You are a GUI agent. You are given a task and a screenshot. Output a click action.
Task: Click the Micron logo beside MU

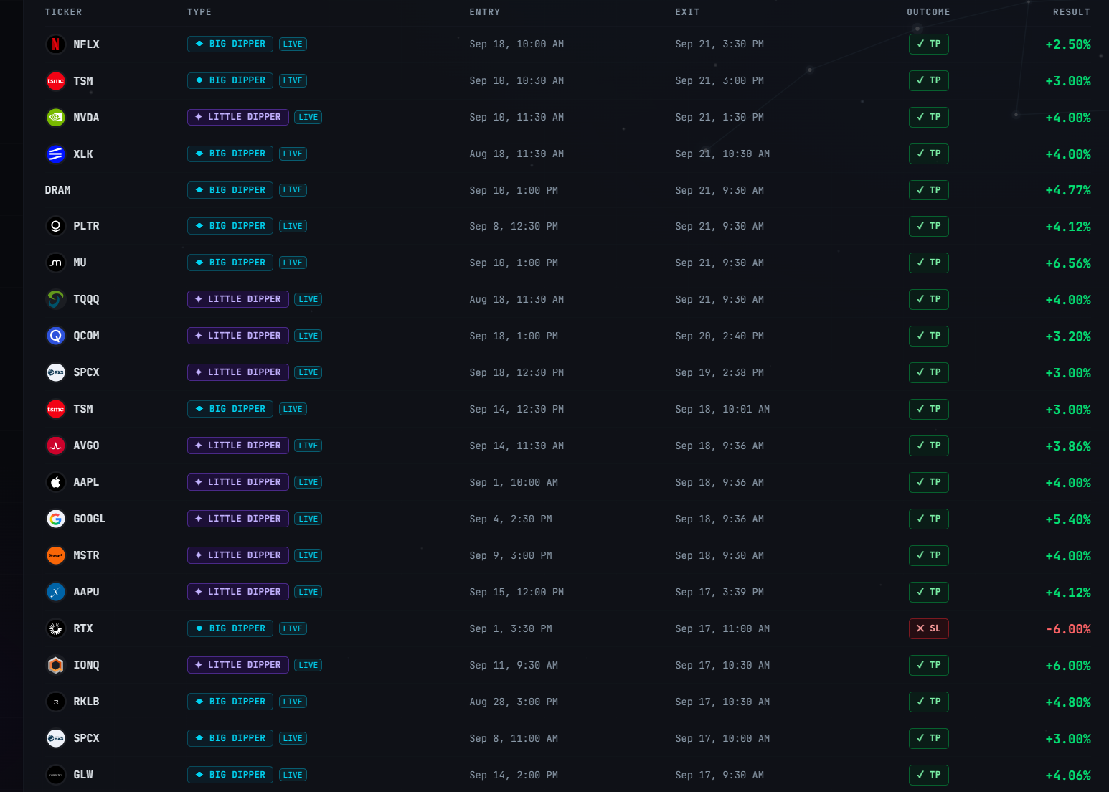pyautogui.click(x=56, y=263)
